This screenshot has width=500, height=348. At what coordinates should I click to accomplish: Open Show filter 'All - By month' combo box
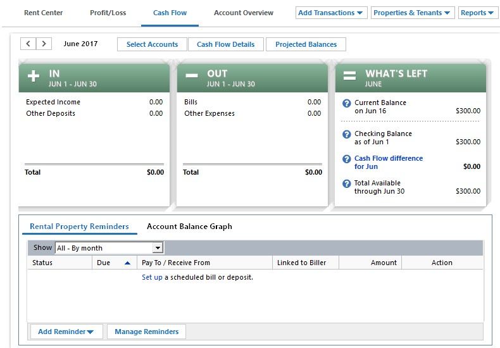tap(109, 248)
